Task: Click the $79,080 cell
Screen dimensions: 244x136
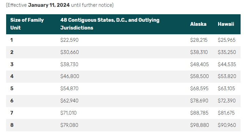Action: 69,125
